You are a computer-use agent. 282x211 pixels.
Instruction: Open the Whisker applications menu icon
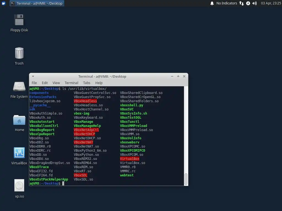click(x=4, y=3)
